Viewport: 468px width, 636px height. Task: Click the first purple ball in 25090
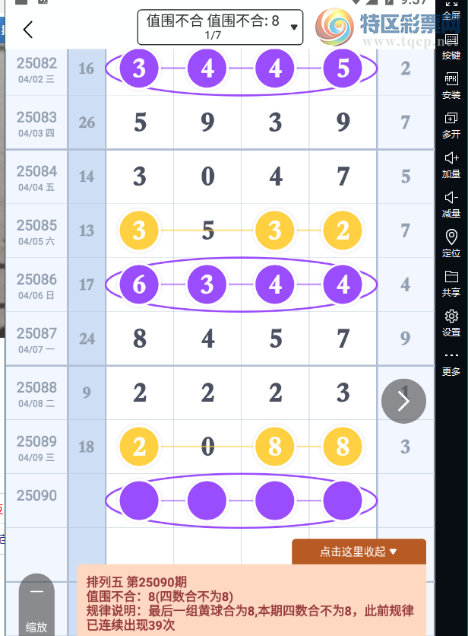(x=139, y=501)
